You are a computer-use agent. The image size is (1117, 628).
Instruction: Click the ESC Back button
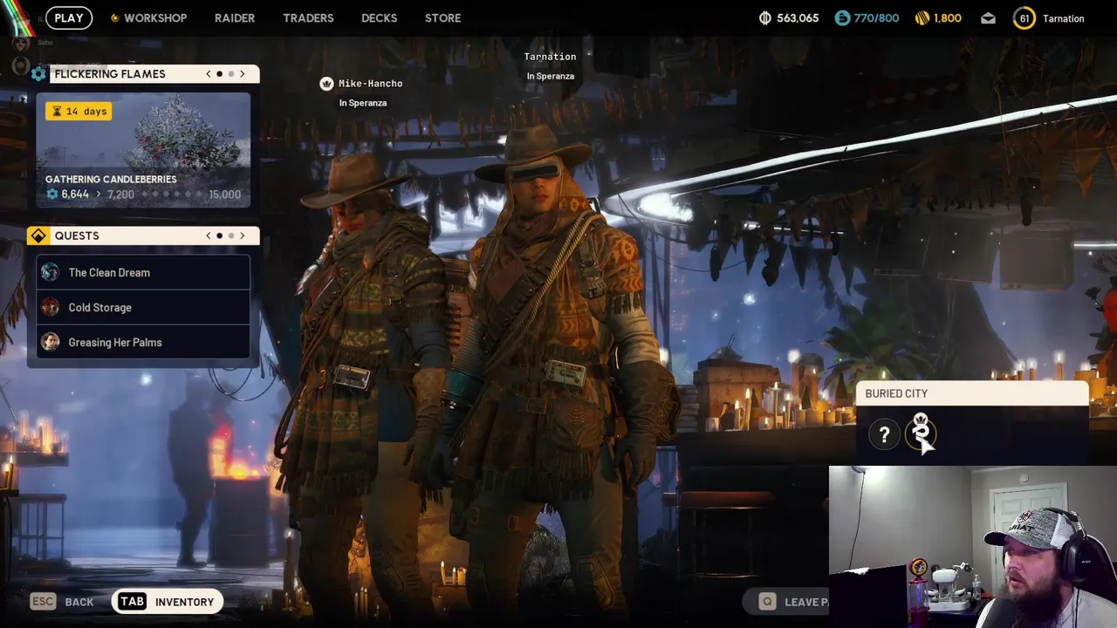pos(62,602)
